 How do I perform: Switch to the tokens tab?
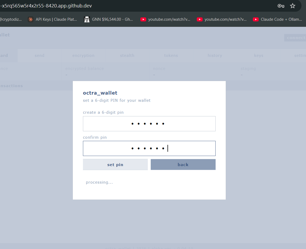(171, 56)
